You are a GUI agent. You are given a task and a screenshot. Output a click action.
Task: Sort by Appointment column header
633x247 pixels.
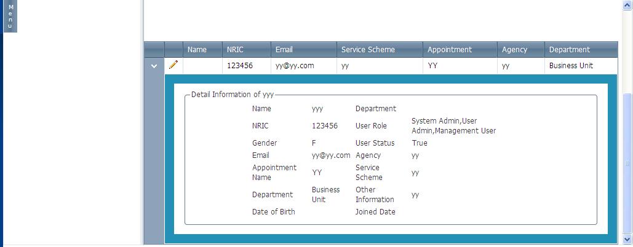pyautogui.click(x=450, y=50)
